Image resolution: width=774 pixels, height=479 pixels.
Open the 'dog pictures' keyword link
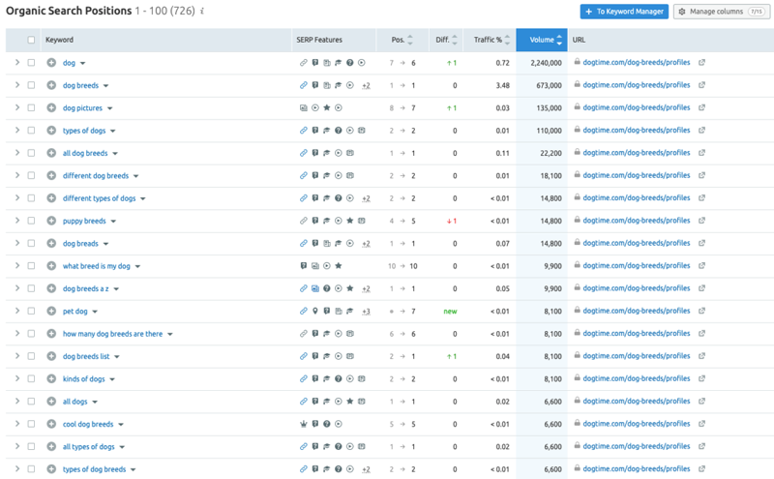82,107
